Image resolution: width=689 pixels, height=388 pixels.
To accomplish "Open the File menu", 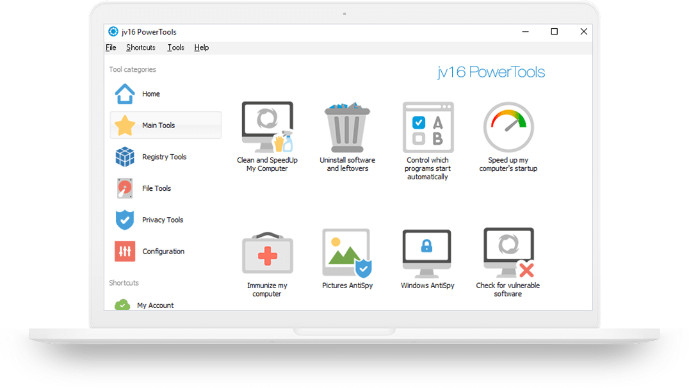I will 111,47.
